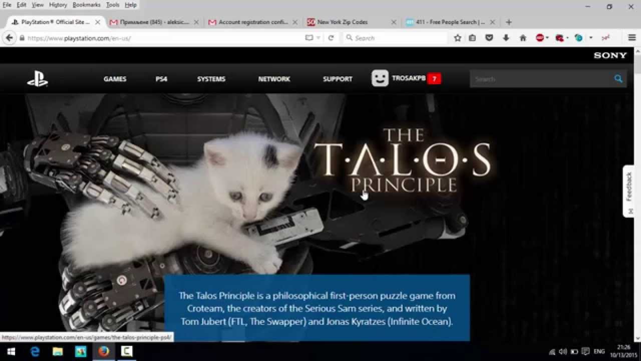Image resolution: width=641 pixels, height=361 pixels.
Task: Click the volume icon in system tray
Action: pyautogui.click(x=562, y=351)
